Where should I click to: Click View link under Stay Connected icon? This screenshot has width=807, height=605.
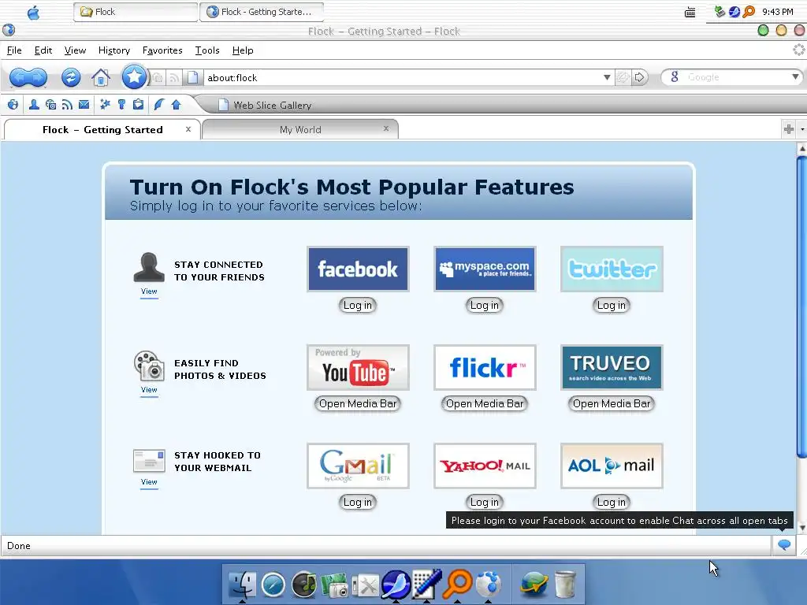[149, 291]
